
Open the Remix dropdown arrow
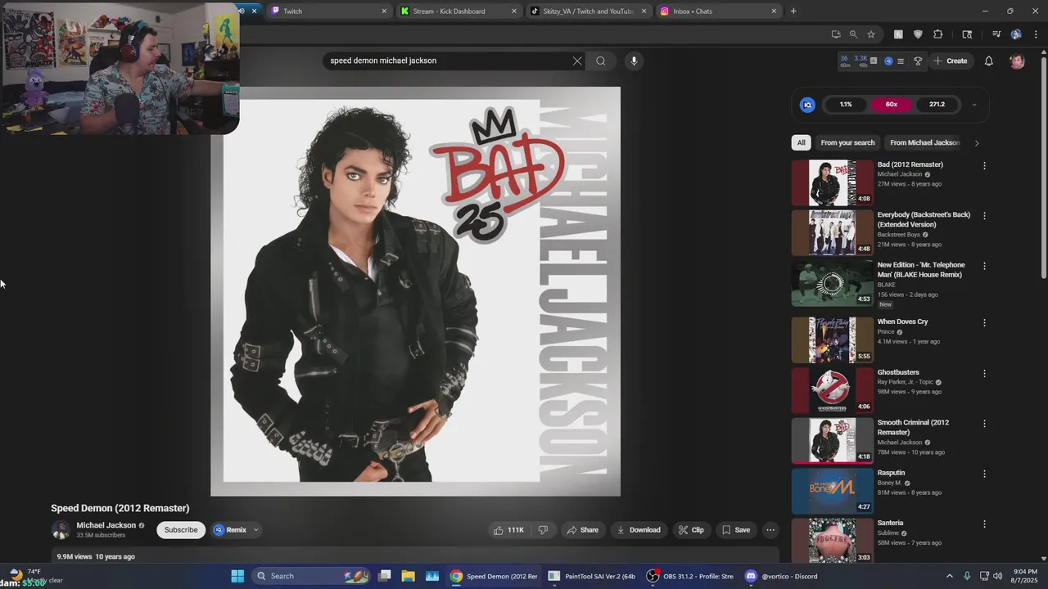click(x=255, y=530)
